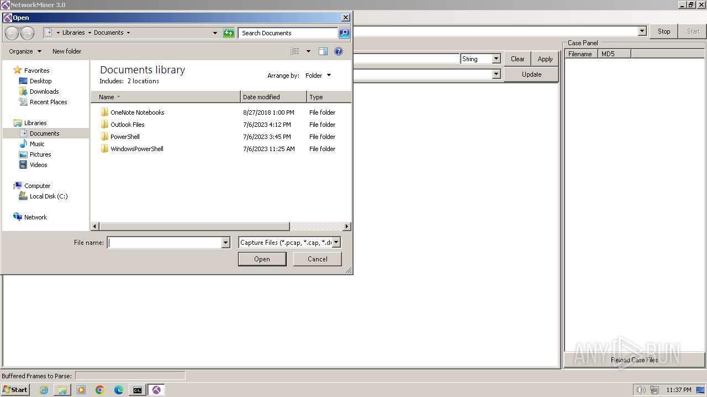This screenshot has height=397, width=707.
Task: Click New folder
Action: click(x=67, y=51)
